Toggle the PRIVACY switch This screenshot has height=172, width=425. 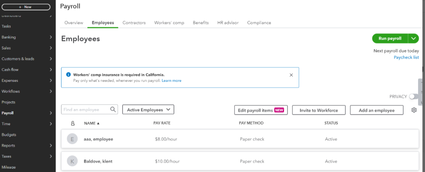click(x=413, y=97)
